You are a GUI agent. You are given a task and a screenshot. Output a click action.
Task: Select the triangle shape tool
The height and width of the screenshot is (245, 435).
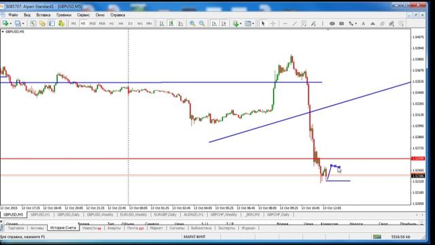[372, 24]
